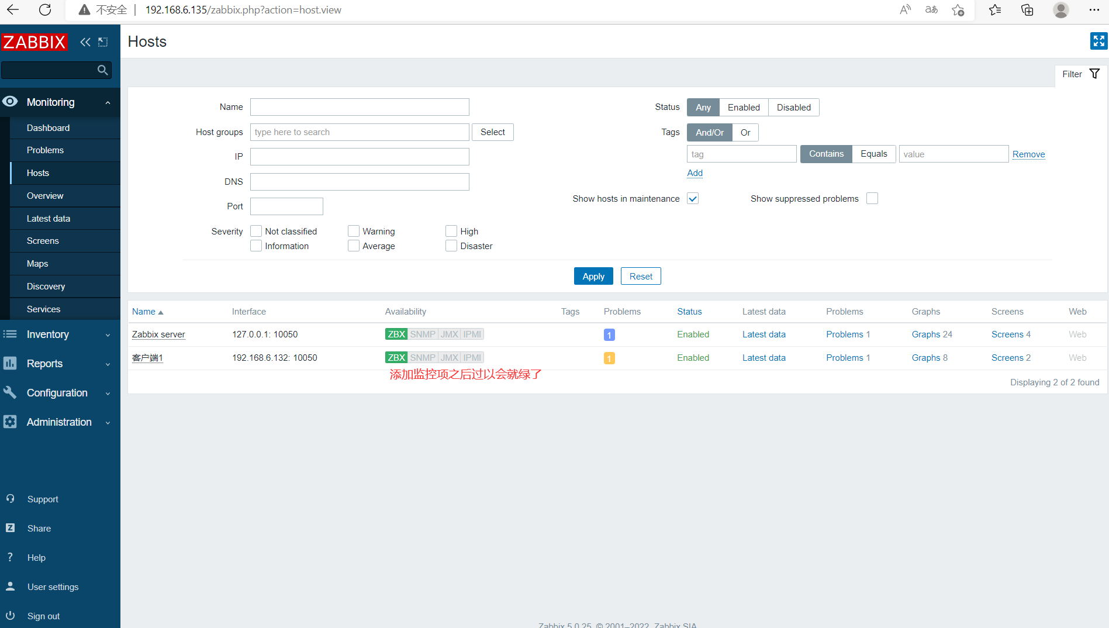The height and width of the screenshot is (628, 1109).
Task: Check the Average severity box
Action: (x=354, y=246)
